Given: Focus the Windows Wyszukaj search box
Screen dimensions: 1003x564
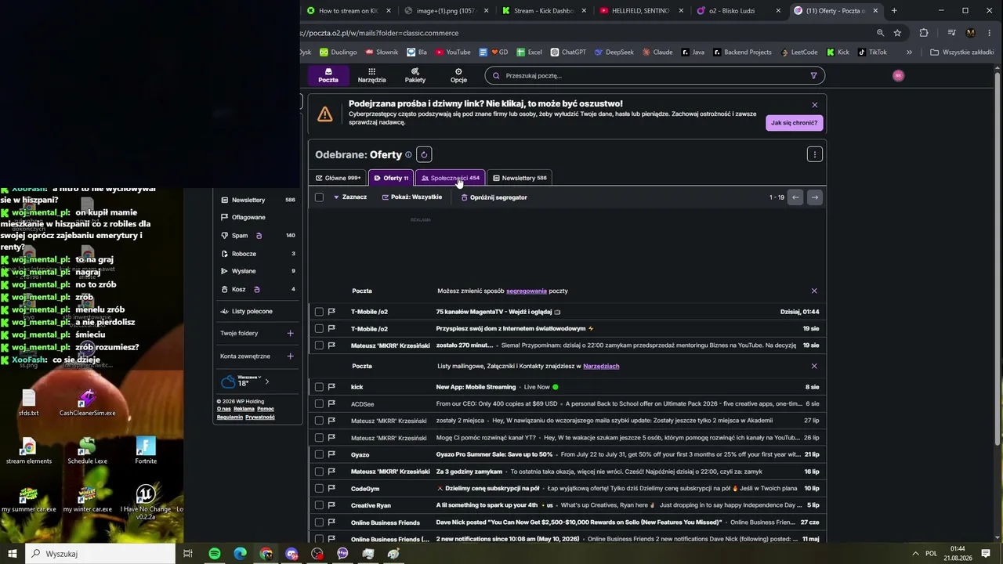Looking at the screenshot, I should 100,554.
